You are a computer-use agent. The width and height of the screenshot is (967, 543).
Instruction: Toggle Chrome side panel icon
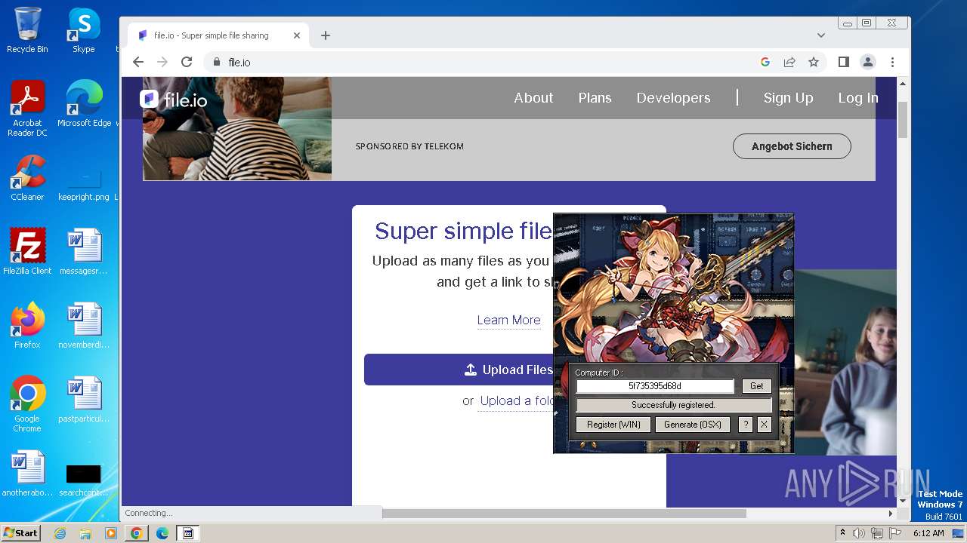tap(844, 62)
